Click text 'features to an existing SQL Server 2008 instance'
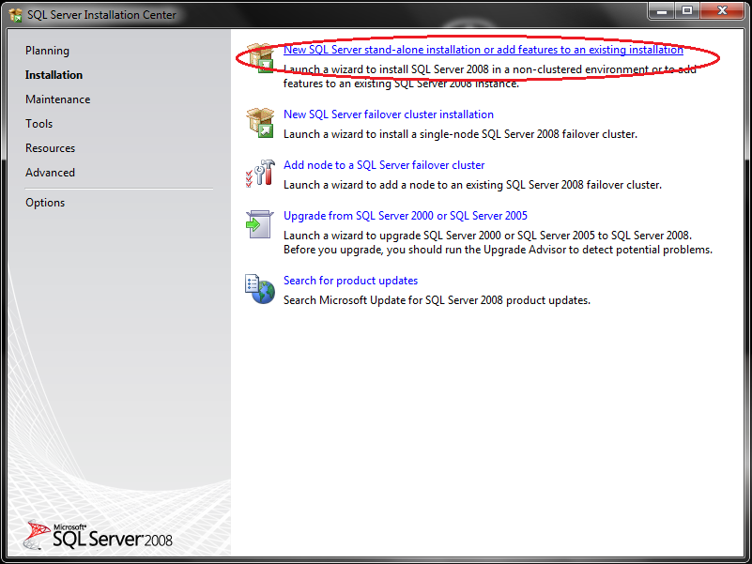The height and width of the screenshot is (564, 752). click(x=401, y=84)
